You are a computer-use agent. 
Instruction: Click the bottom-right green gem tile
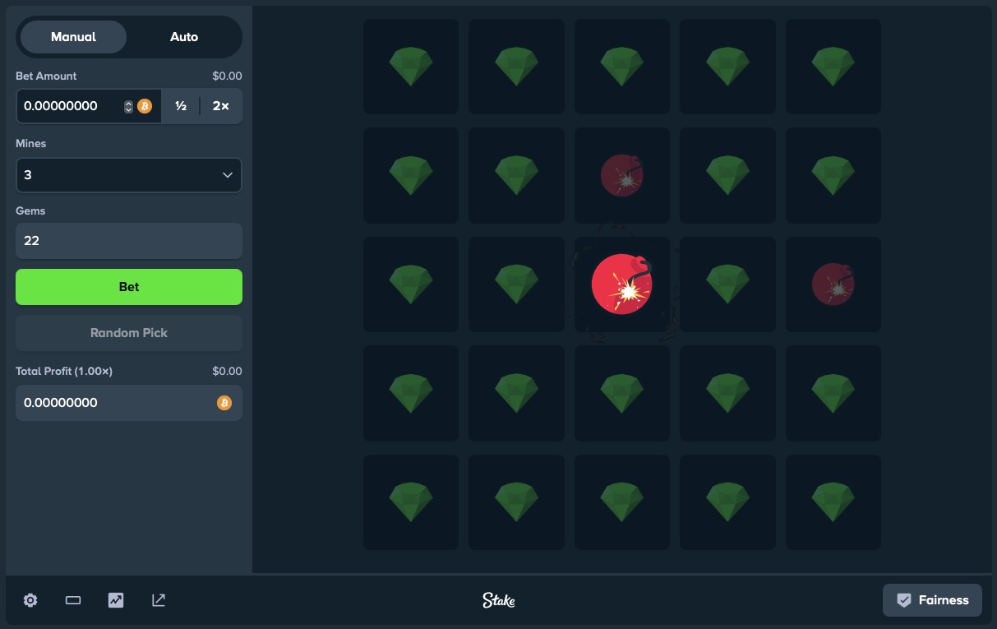click(x=833, y=502)
